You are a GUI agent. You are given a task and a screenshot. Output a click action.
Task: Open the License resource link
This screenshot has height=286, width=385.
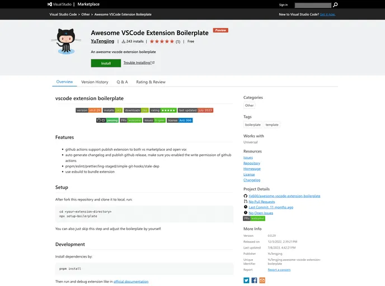(x=249, y=174)
